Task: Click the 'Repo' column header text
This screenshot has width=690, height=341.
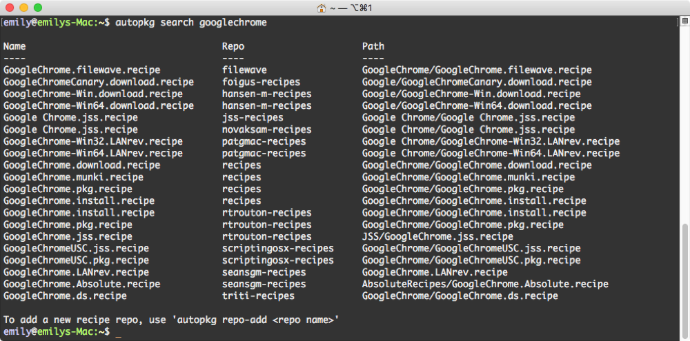Action: (x=233, y=46)
